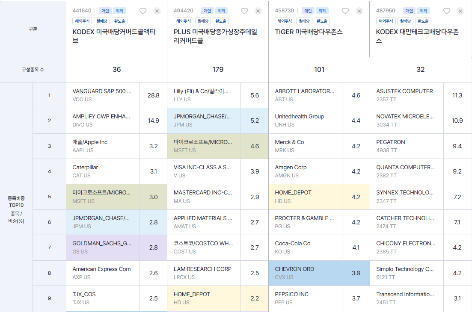Favorite KODEX 미국배당커버드콜액티브 with heart icon

[x=142, y=11]
